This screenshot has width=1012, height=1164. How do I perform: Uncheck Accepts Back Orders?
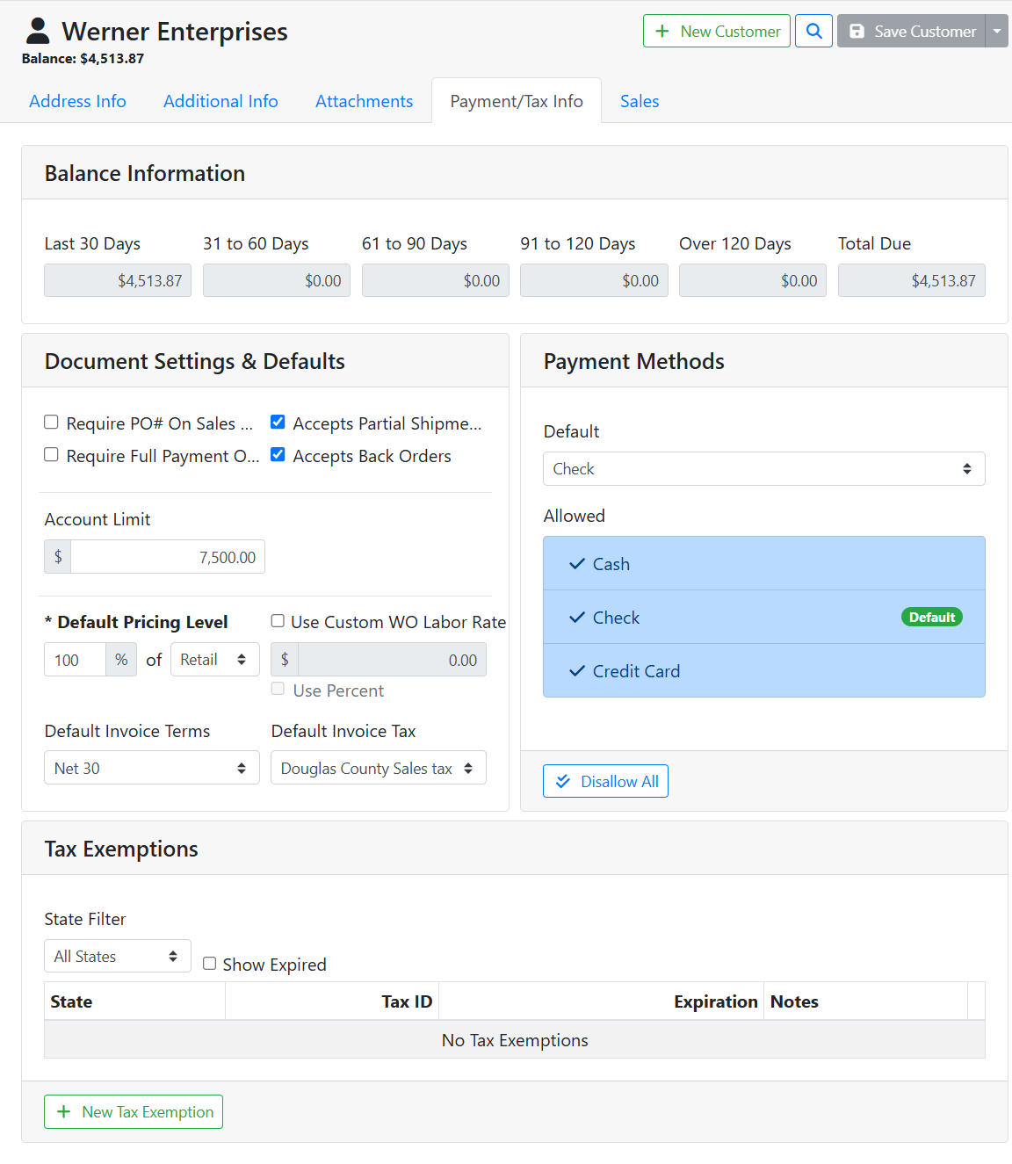tap(278, 455)
